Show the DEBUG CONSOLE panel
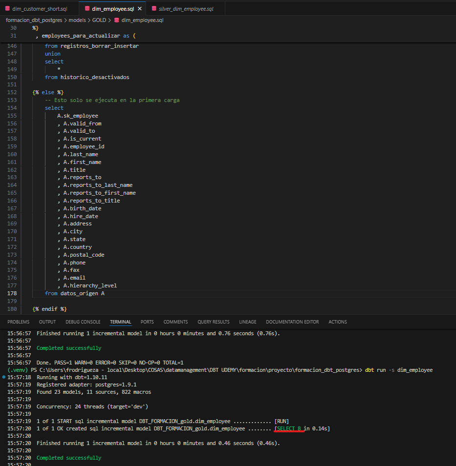This screenshot has width=456, height=466. [83, 322]
